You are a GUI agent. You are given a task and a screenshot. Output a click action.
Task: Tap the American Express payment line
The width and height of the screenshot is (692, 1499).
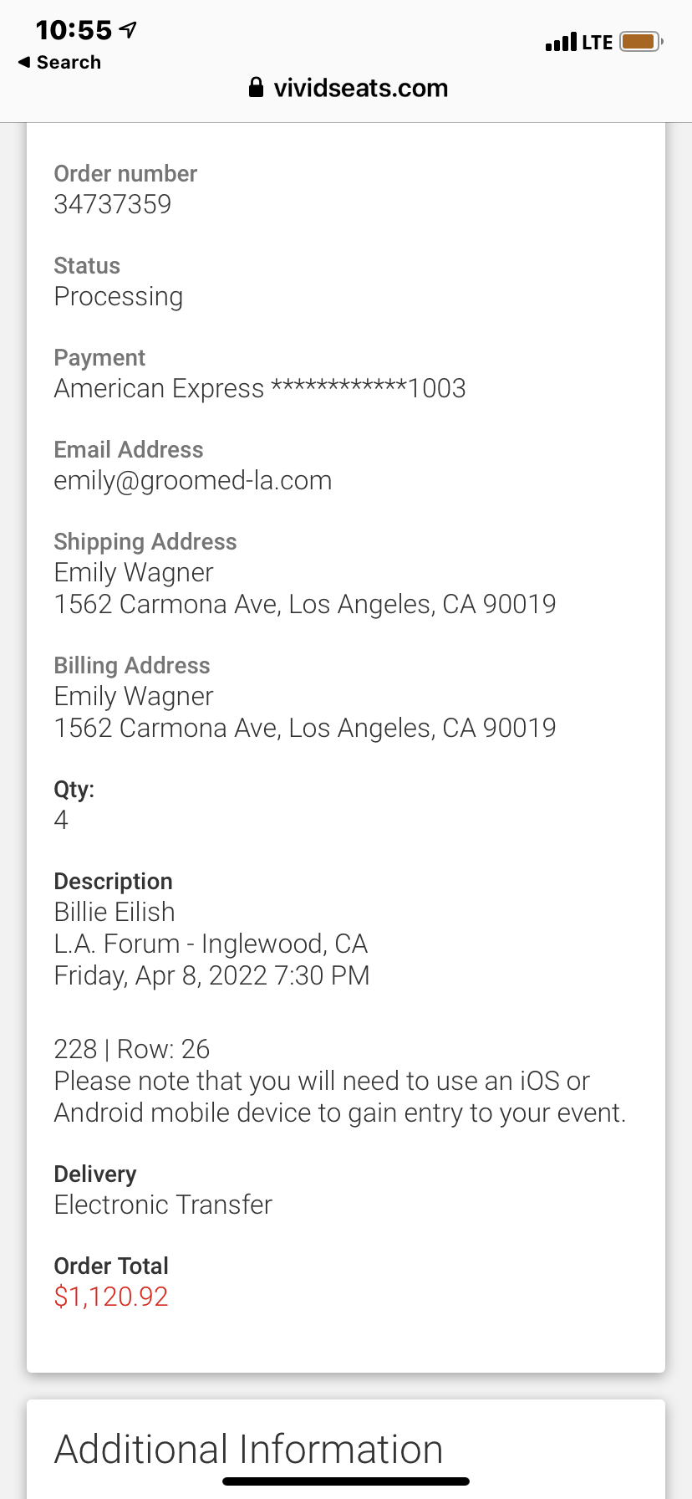pos(260,388)
